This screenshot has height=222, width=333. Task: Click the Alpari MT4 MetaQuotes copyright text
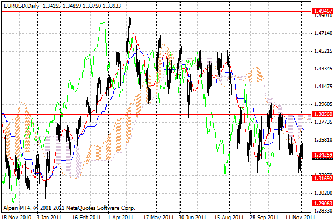click(x=65, y=208)
